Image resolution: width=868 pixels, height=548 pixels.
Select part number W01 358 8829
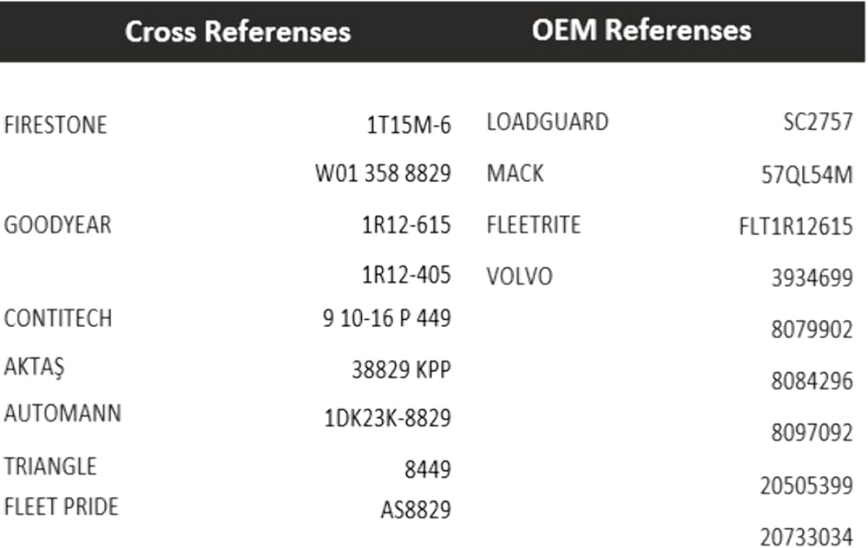[383, 174]
